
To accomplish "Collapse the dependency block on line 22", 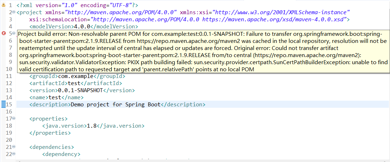I will [14, 154].
